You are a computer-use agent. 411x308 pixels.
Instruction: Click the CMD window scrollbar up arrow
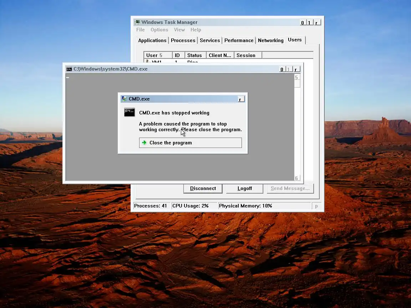(297, 77)
